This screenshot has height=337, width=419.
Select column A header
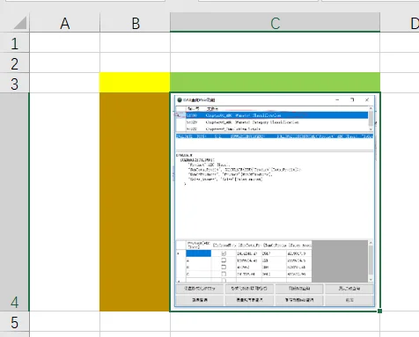tap(64, 22)
